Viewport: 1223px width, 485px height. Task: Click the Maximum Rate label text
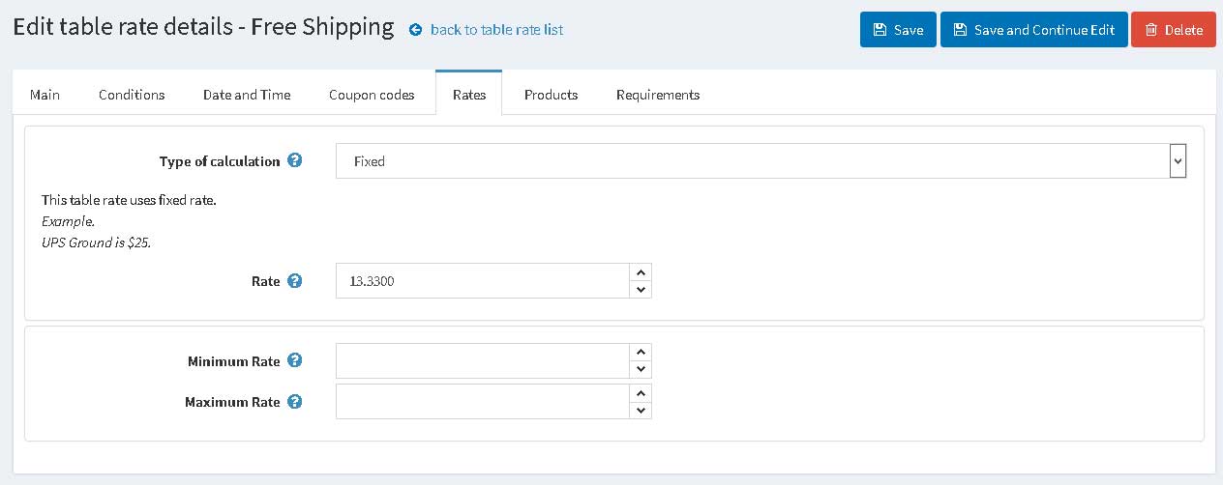click(x=232, y=402)
